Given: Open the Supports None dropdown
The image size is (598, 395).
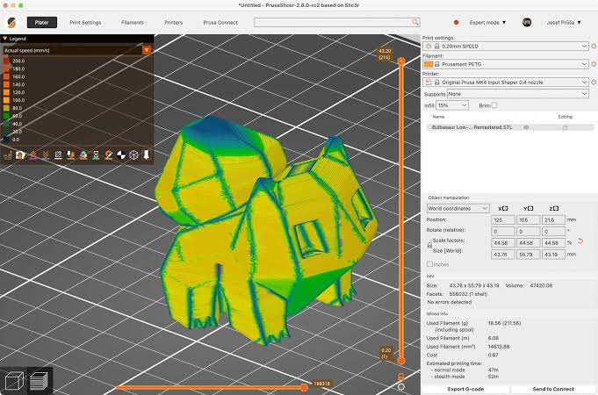Looking at the screenshot, I should (x=518, y=94).
